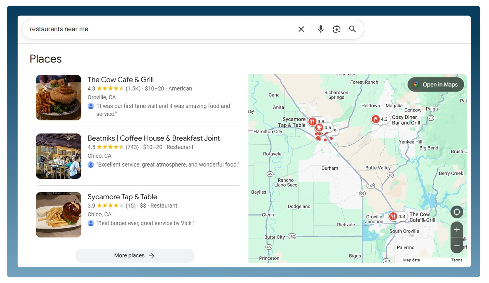Select the Sycamore Tap & Table 3.9 pin
The height and width of the screenshot is (283, 489).
[x=312, y=121]
